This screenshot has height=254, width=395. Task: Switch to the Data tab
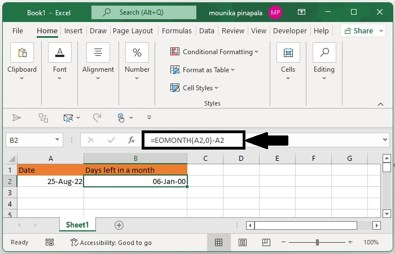point(207,30)
